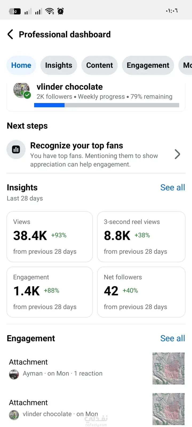Switch to the Content tab

click(99, 65)
